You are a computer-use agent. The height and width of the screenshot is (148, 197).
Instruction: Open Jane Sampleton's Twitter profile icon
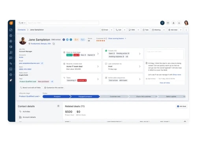(67, 39)
